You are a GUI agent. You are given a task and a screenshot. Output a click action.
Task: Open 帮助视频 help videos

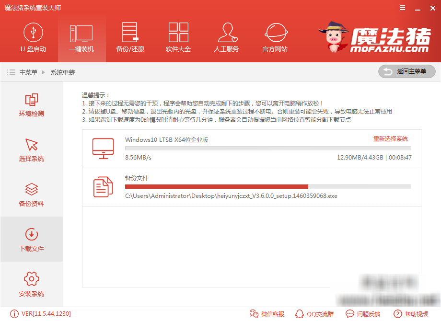click(x=411, y=314)
